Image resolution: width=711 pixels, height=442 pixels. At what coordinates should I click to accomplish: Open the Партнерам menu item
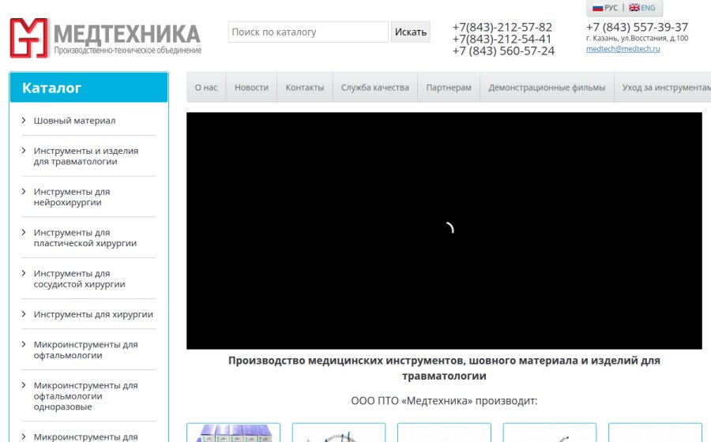tap(449, 88)
